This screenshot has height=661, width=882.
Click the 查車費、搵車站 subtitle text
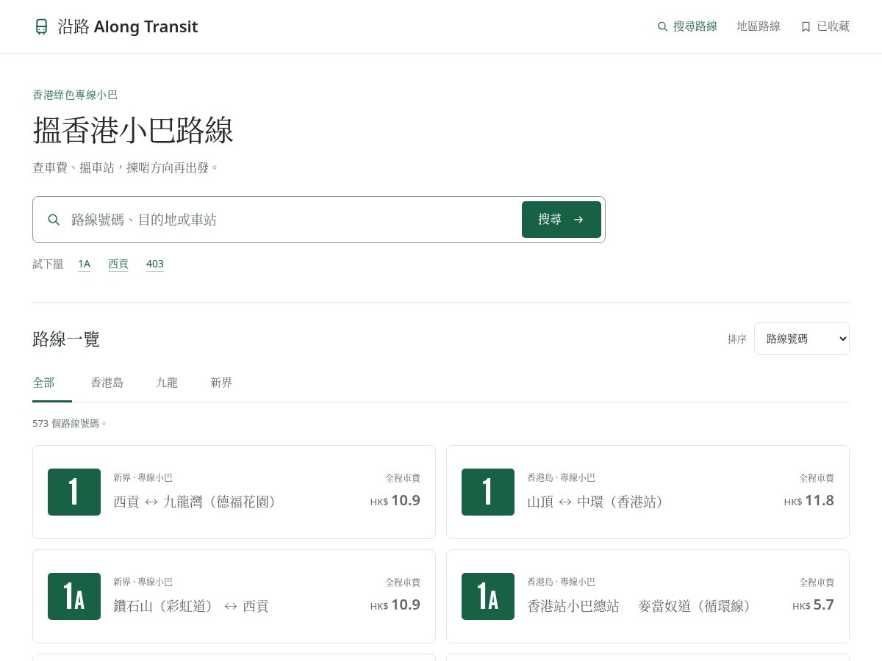coord(126,167)
